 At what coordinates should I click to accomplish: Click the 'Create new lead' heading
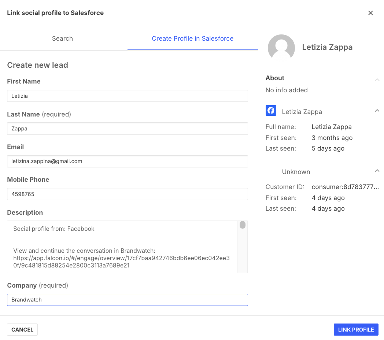point(37,65)
